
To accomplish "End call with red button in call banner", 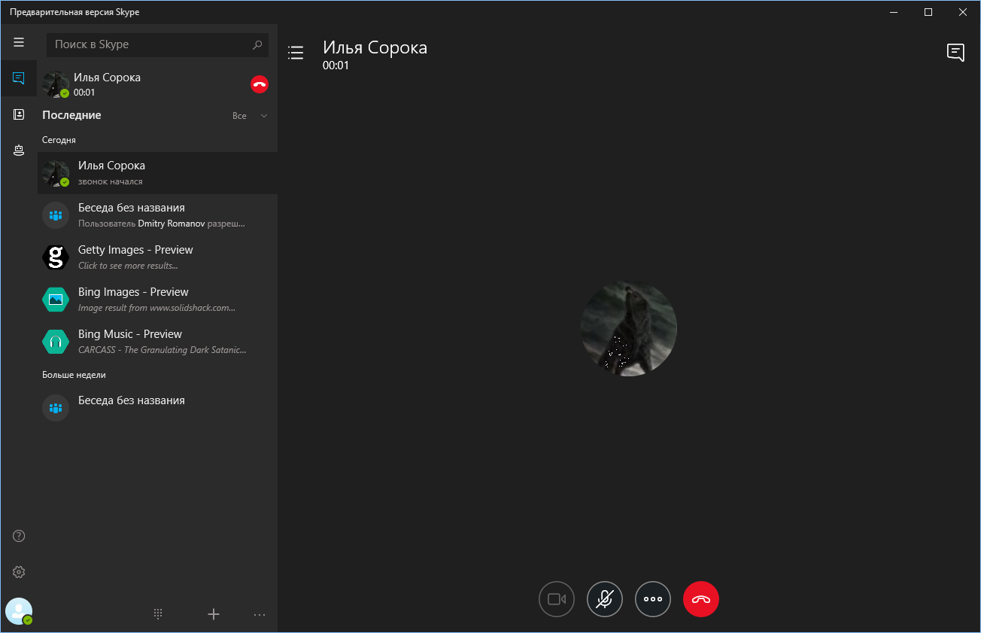I will click(260, 84).
